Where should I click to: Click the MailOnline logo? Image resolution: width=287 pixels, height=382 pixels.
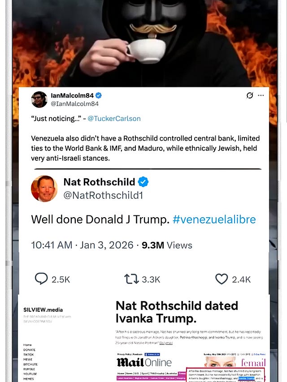[x=144, y=362]
